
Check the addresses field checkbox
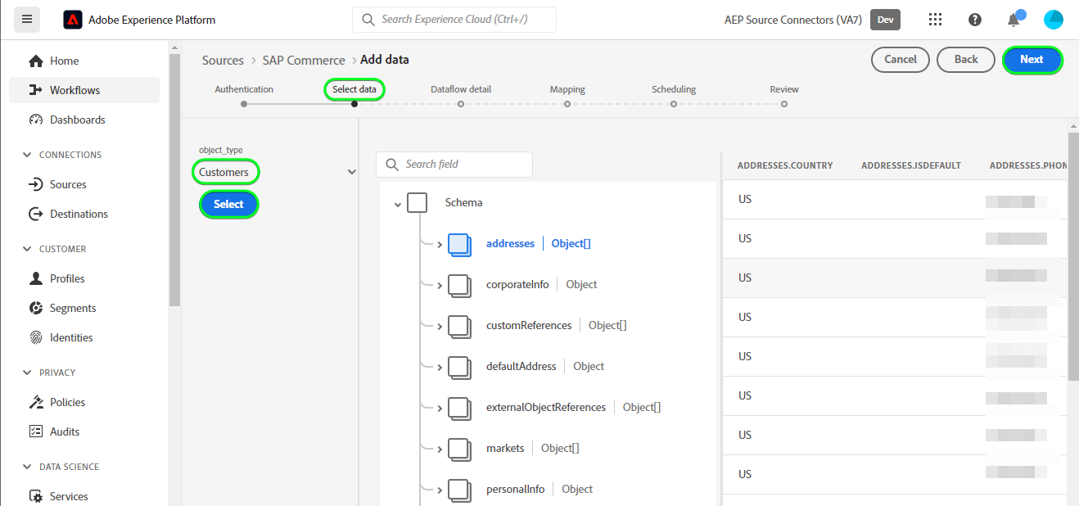click(458, 244)
